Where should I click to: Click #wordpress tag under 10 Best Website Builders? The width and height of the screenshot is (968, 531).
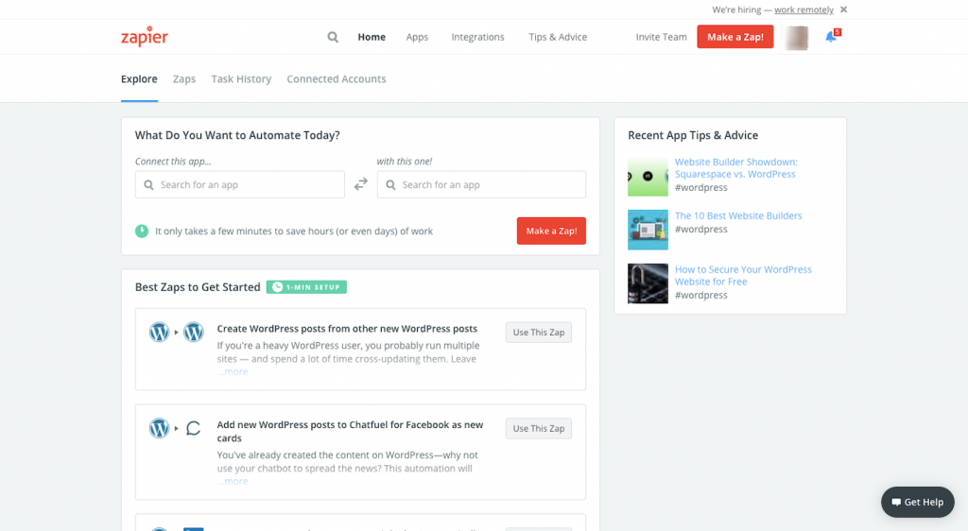701,230
